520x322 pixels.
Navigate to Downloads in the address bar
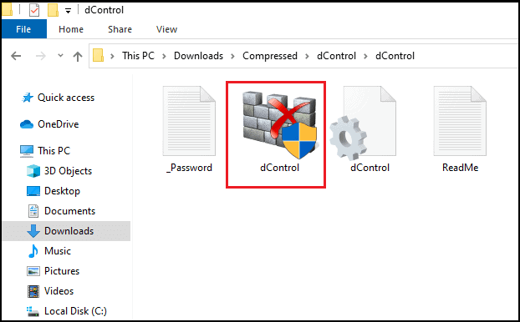coord(199,56)
